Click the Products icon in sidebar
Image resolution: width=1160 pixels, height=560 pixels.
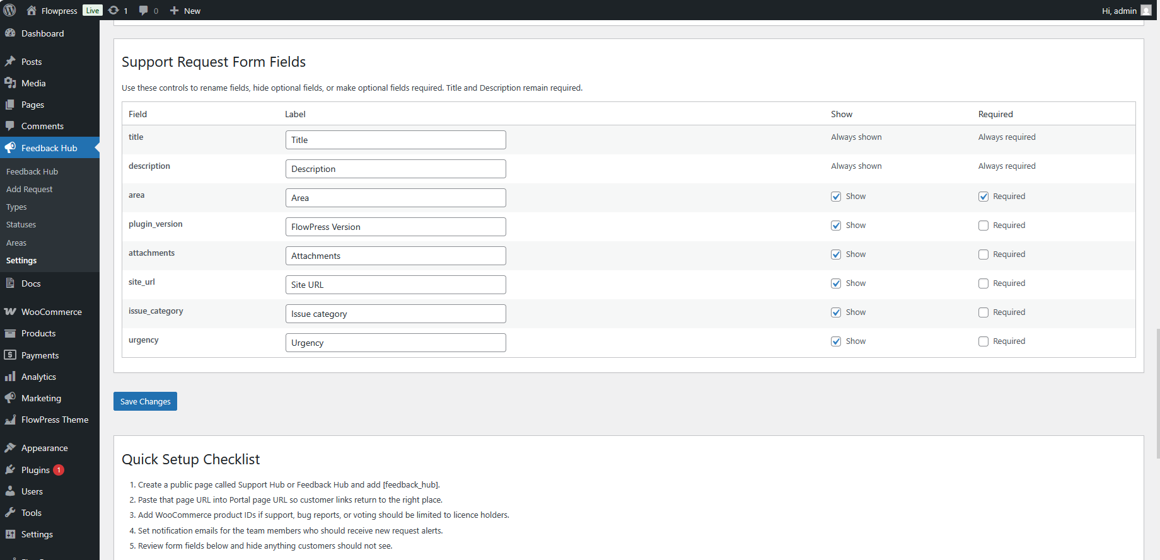(x=10, y=333)
